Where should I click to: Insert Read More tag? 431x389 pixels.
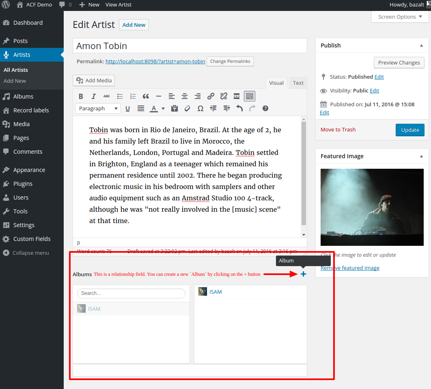pos(237,97)
